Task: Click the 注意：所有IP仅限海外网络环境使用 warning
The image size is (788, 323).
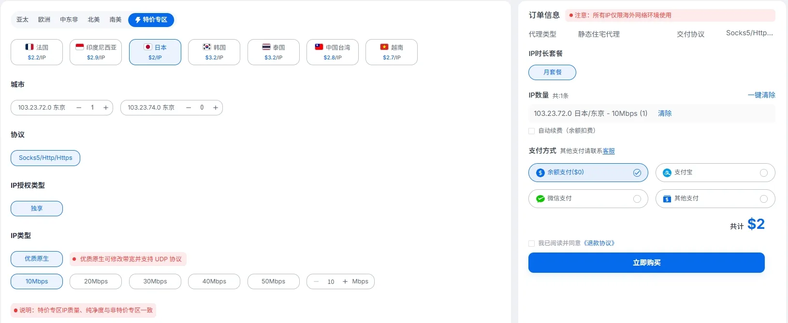Action: [671, 15]
